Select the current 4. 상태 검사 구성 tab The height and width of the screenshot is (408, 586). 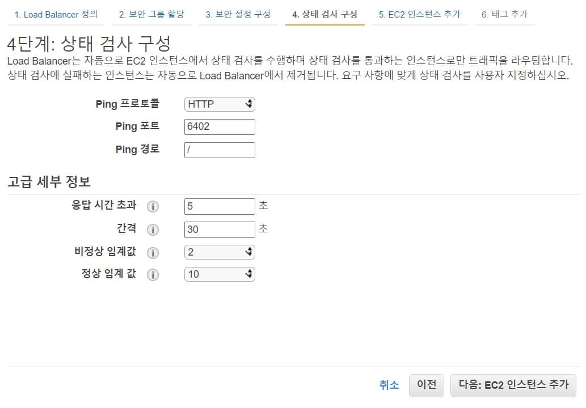tap(324, 14)
